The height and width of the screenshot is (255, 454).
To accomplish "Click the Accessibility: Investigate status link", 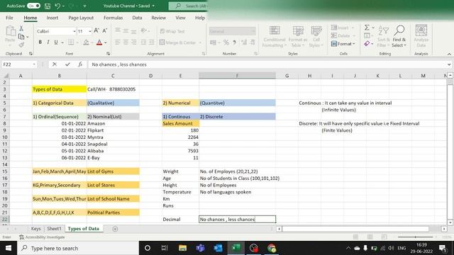I will pos(42,237).
